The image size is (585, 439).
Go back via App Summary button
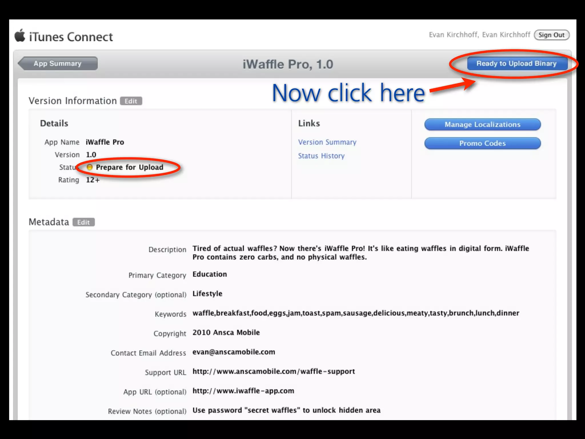(x=58, y=63)
